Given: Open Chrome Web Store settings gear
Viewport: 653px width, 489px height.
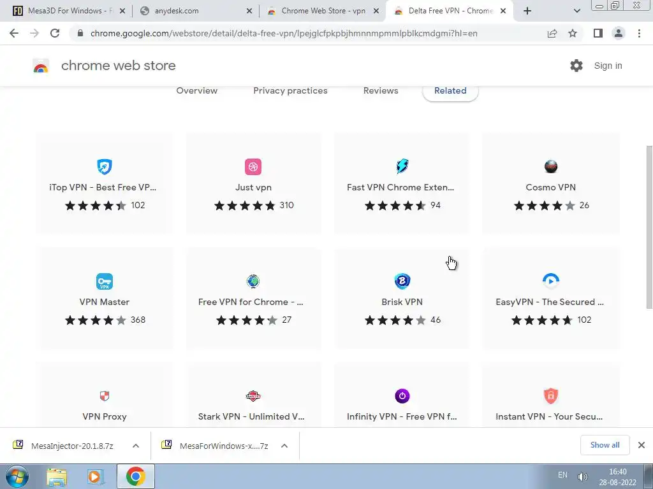Looking at the screenshot, I should click(x=576, y=66).
